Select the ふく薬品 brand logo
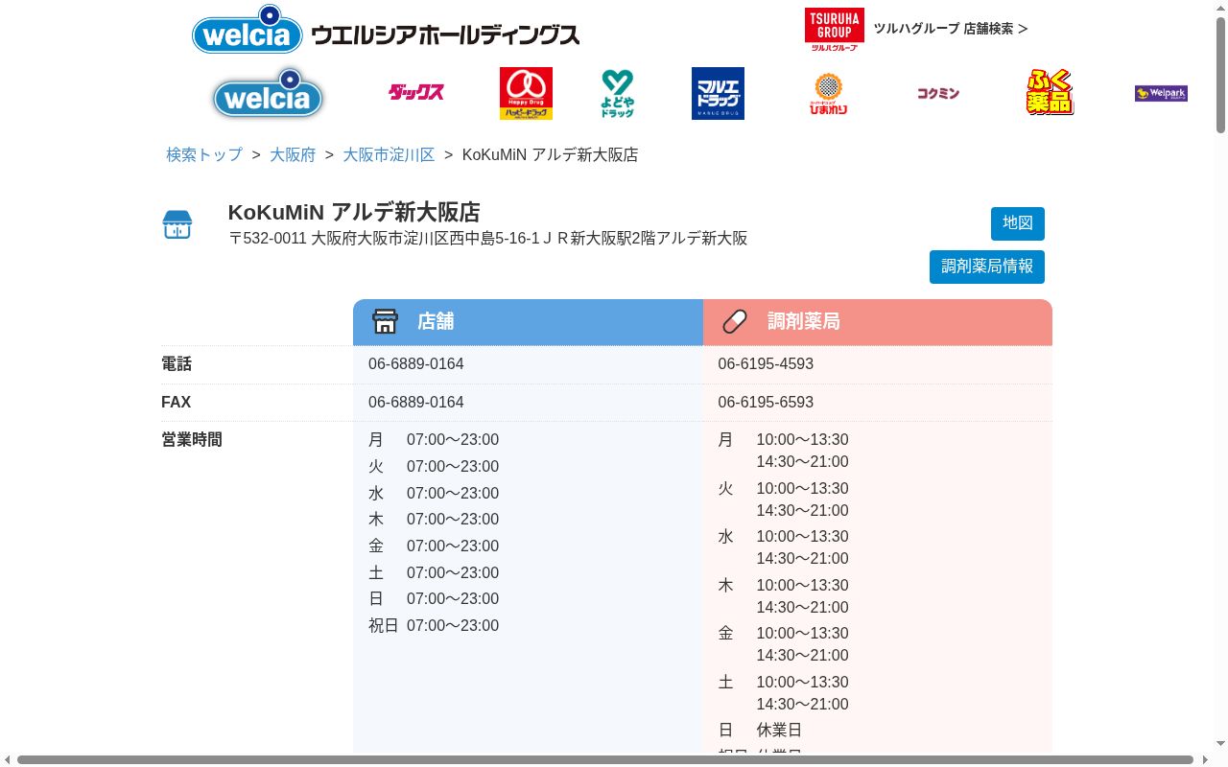This screenshot has width=1228, height=767. [1050, 93]
